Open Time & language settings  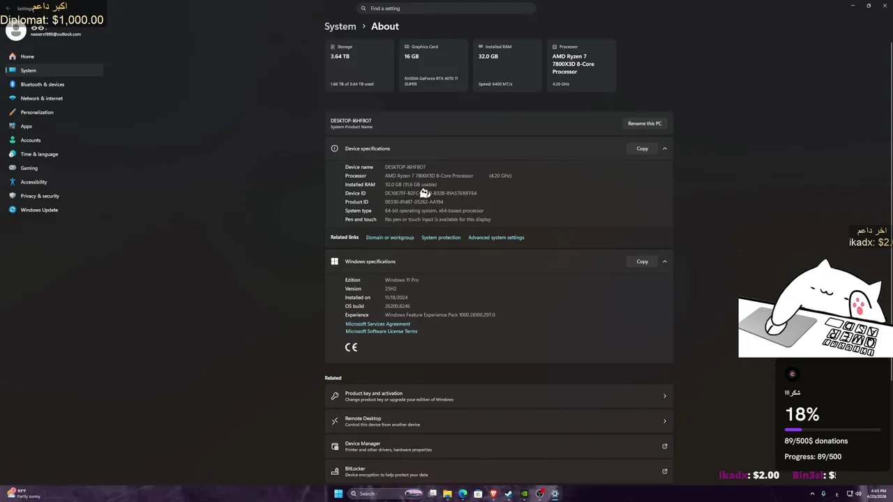click(39, 154)
